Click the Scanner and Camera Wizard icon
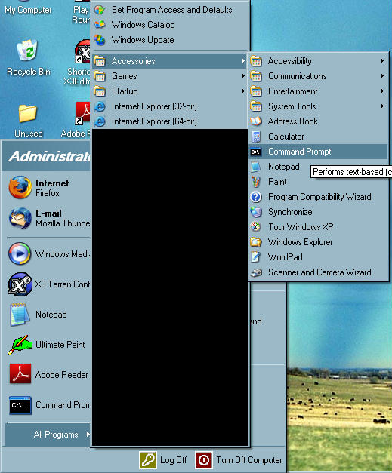The height and width of the screenshot is (473, 392). pos(256,272)
